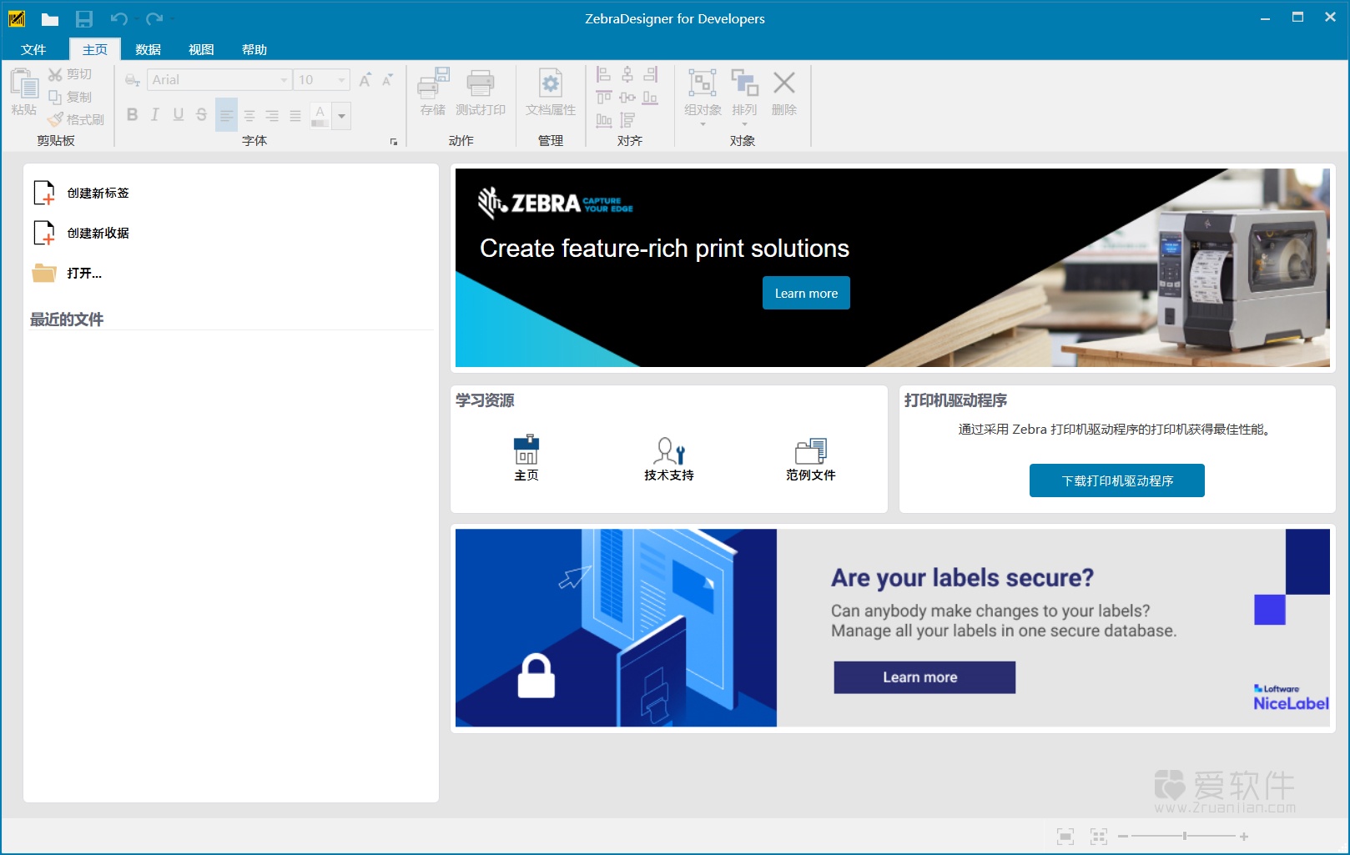Click the 下载打印机驱动程序 driver download button
Viewport: 1350px width, 855px height.
[1116, 480]
